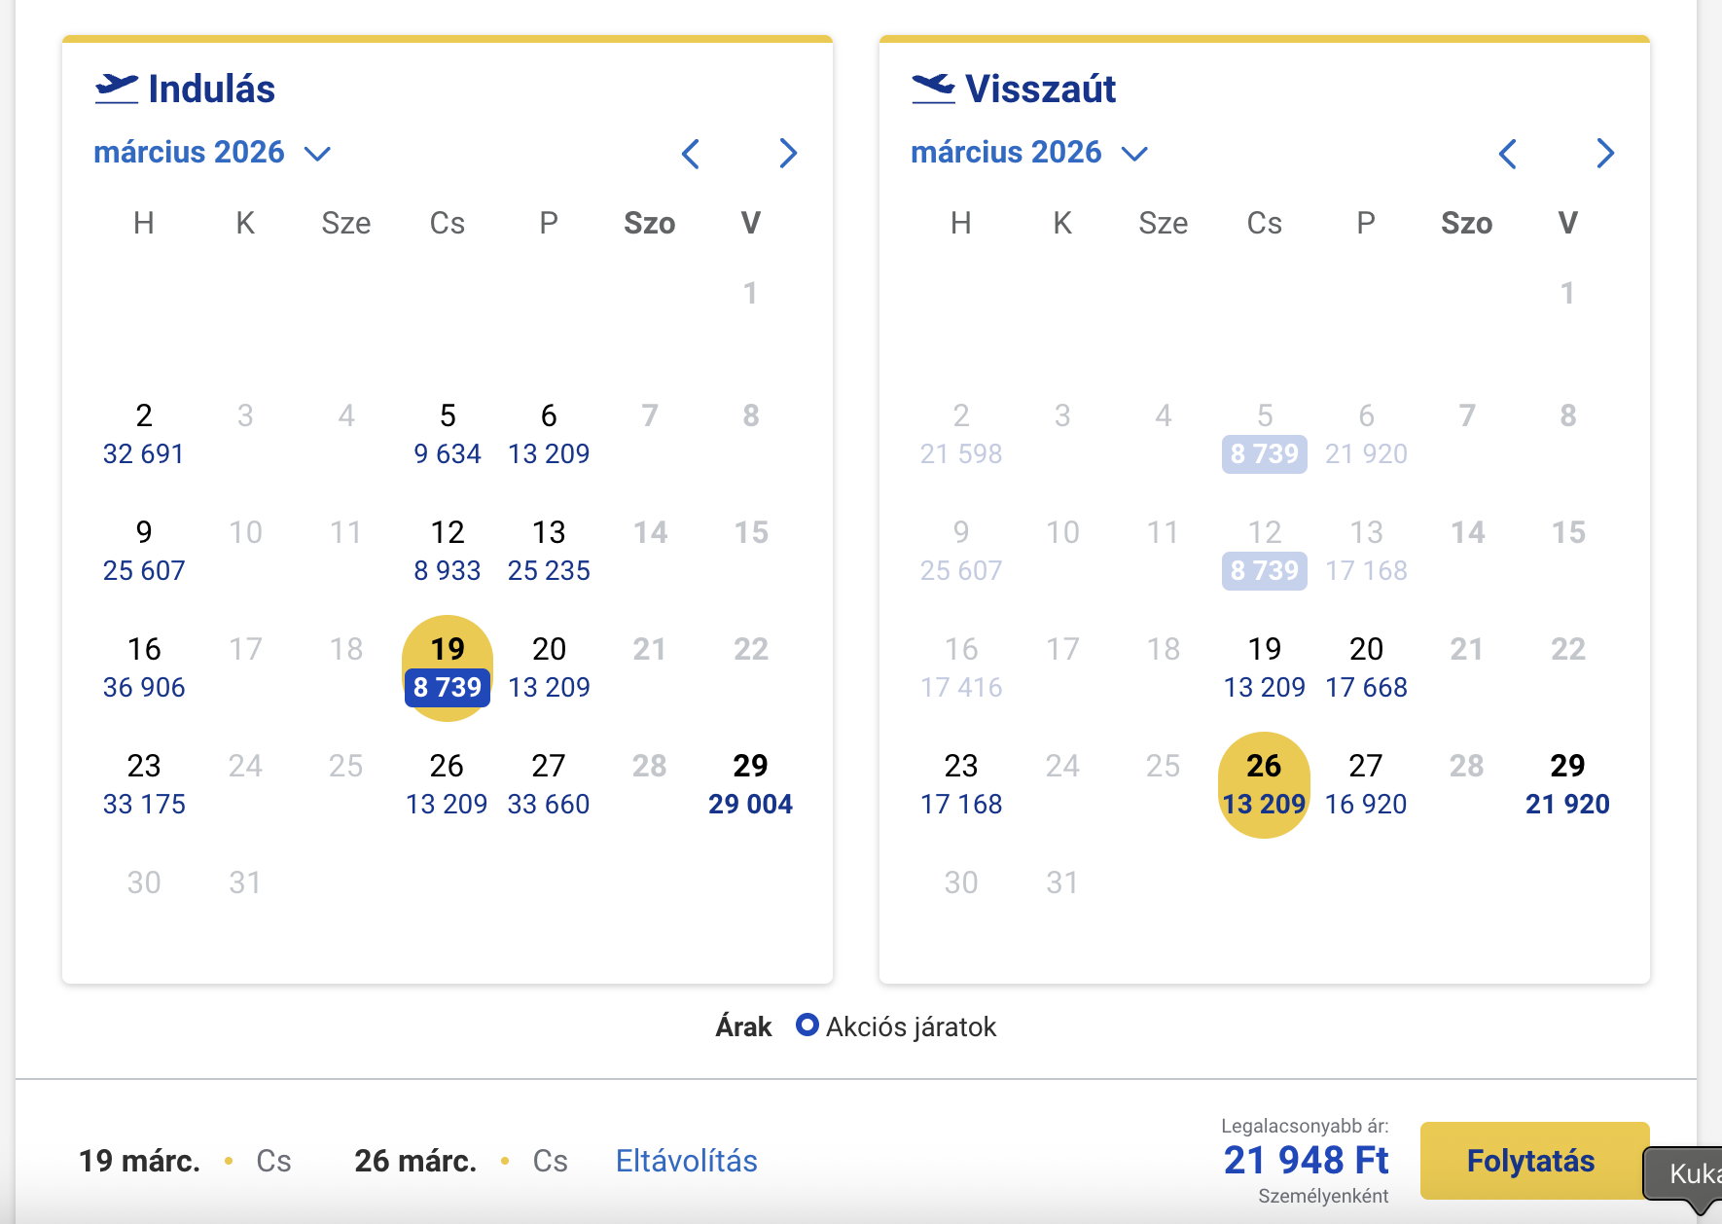The width and height of the screenshot is (1722, 1224).
Task: Go to previous month in Indulás calendar
Action: click(691, 154)
